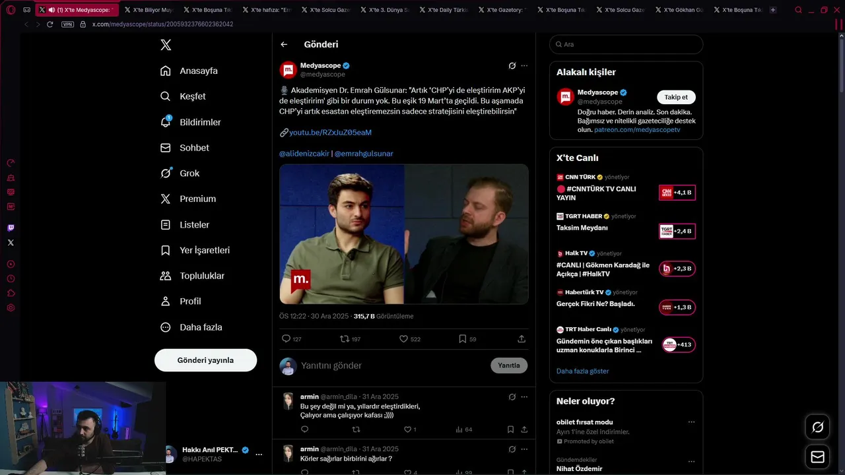Open Profil page
845x475 pixels.
[181, 301]
